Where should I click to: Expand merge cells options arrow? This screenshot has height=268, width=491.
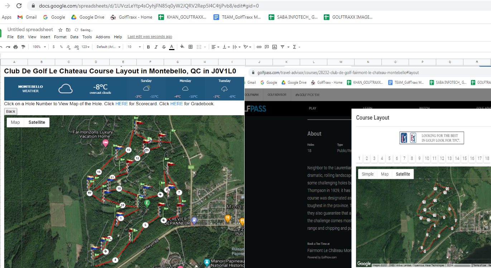[x=205, y=47]
